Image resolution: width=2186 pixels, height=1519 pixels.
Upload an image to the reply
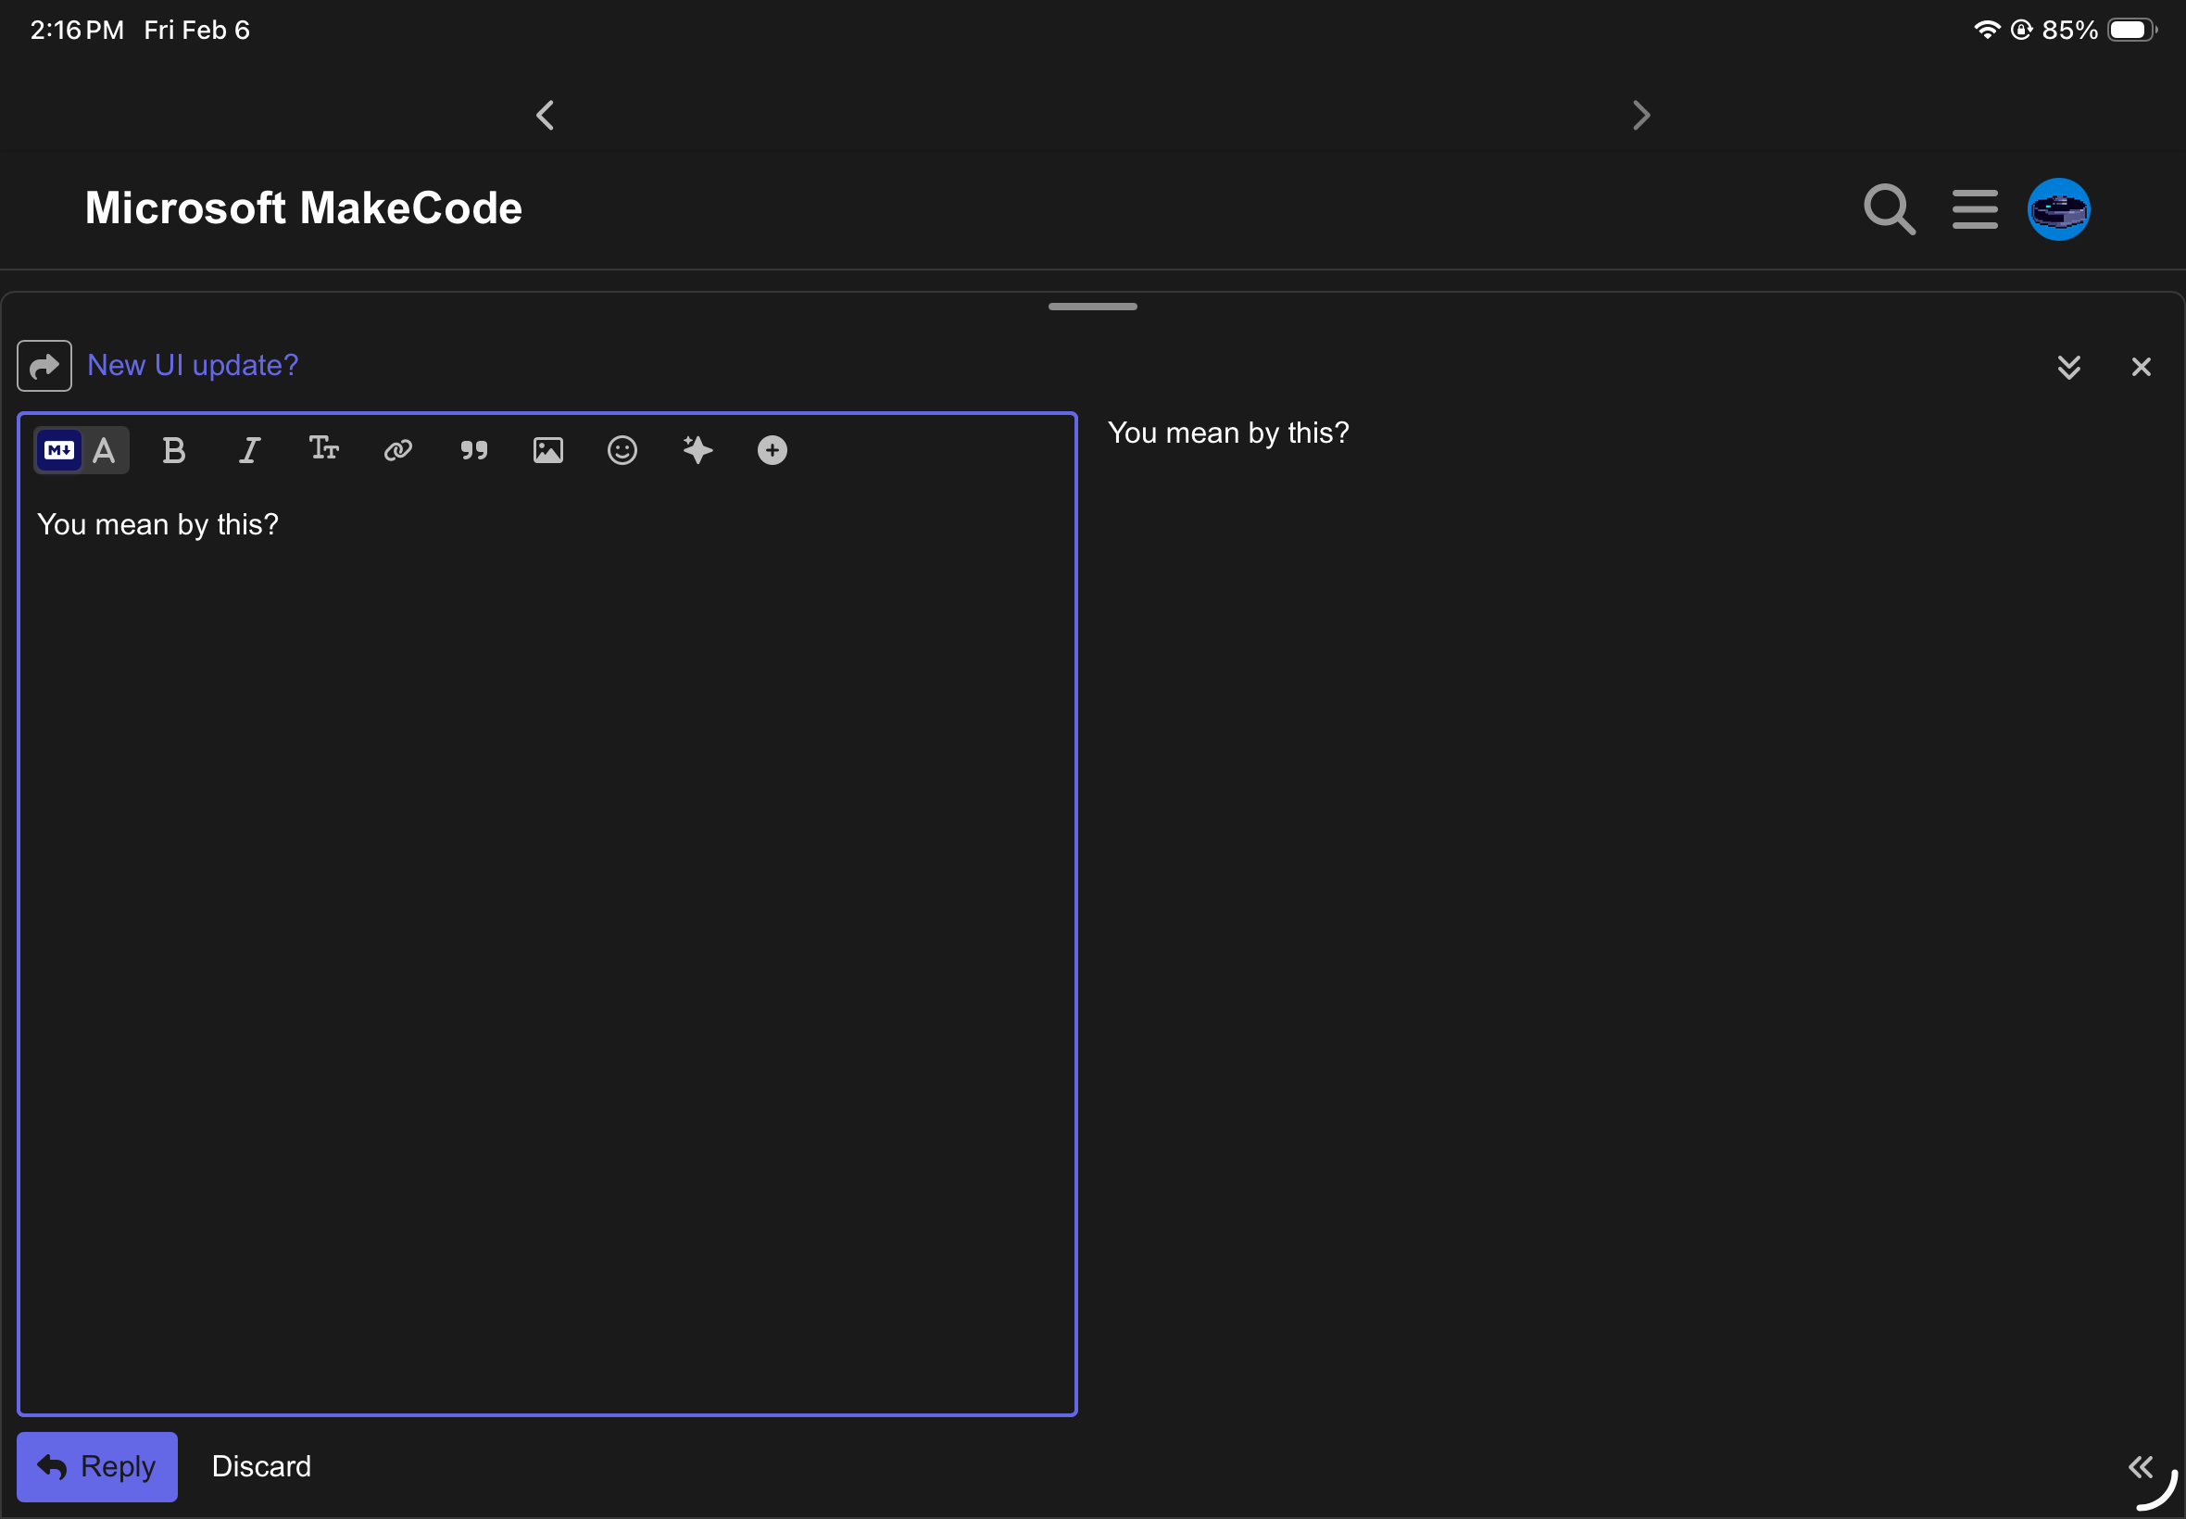click(548, 450)
